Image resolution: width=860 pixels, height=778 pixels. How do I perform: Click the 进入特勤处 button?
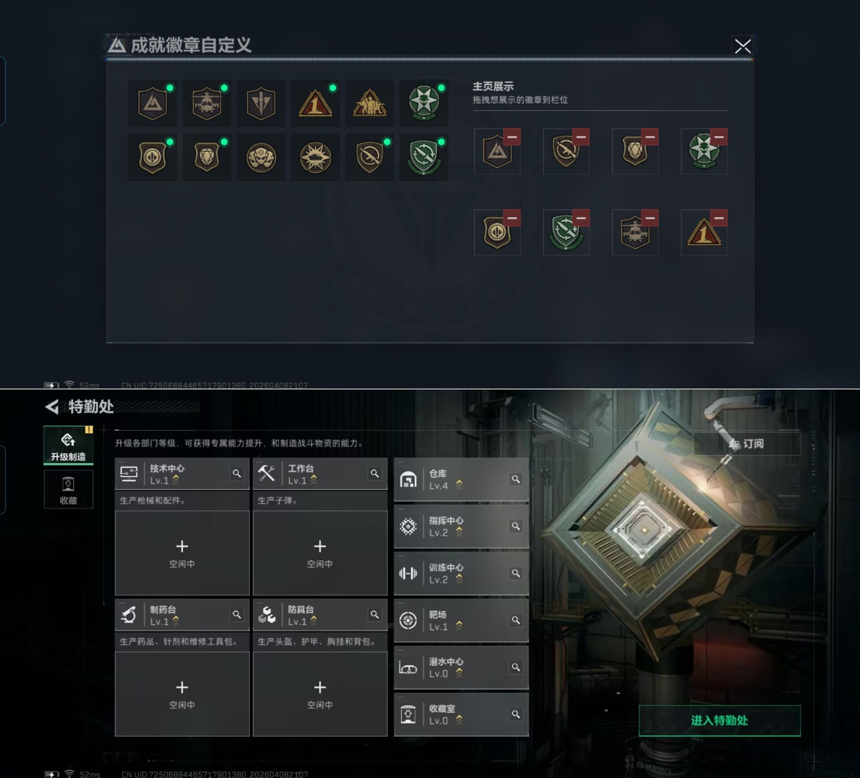(x=719, y=721)
